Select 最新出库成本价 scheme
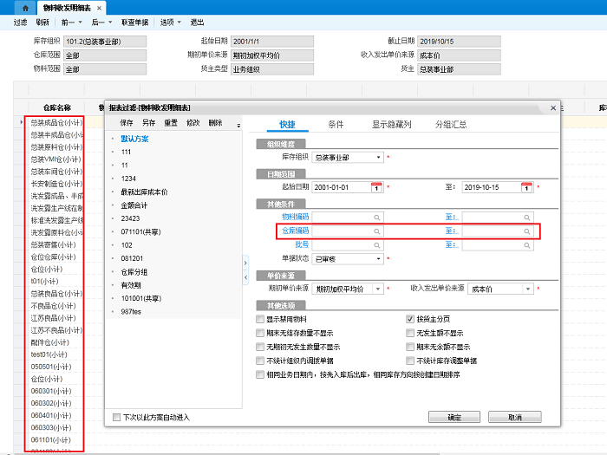 [144, 192]
